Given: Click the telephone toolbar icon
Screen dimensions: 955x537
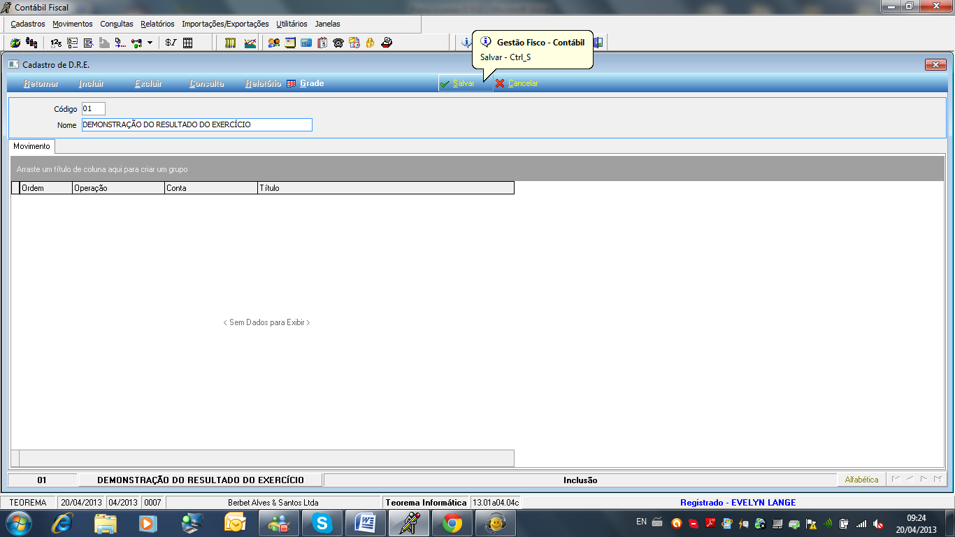Looking at the screenshot, I should [338, 43].
